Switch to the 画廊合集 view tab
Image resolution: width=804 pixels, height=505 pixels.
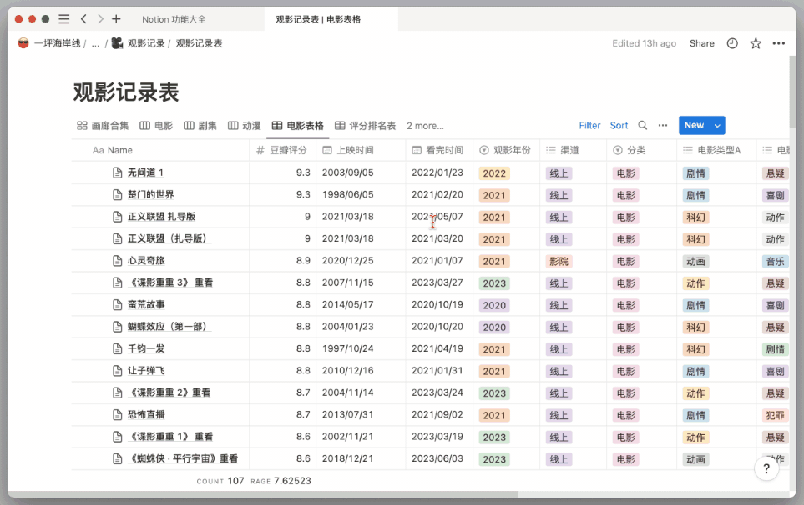point(103,126)
